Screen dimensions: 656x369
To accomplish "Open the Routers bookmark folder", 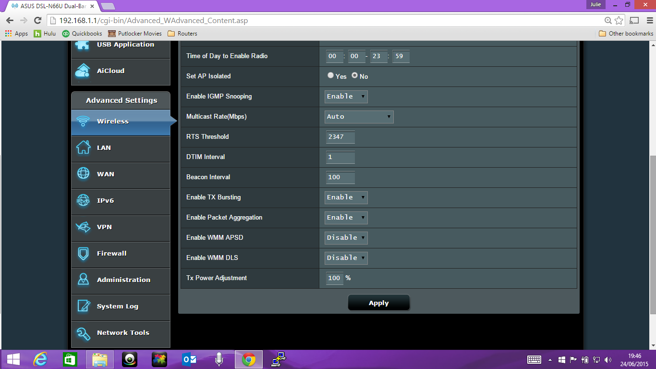I will coord(182,34).
